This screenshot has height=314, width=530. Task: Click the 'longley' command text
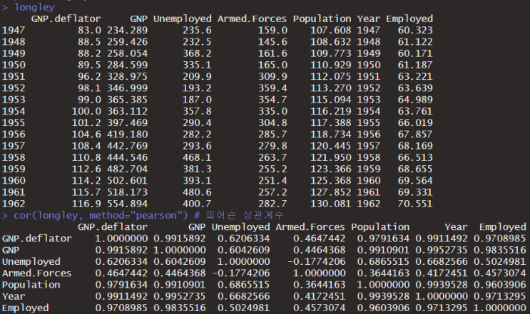[34, 6]
